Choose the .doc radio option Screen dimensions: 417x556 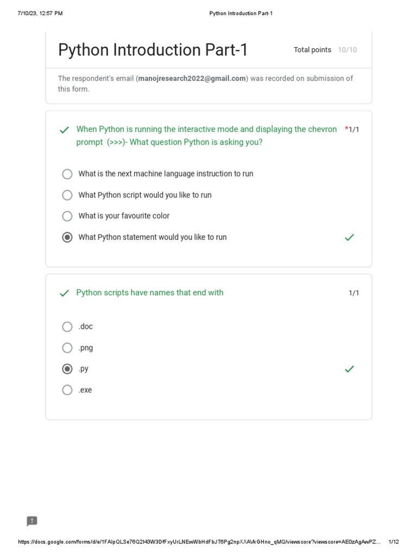67,327
